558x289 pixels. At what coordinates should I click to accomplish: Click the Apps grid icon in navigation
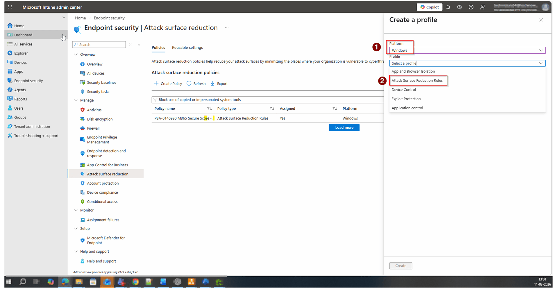[x=10, y=72]
